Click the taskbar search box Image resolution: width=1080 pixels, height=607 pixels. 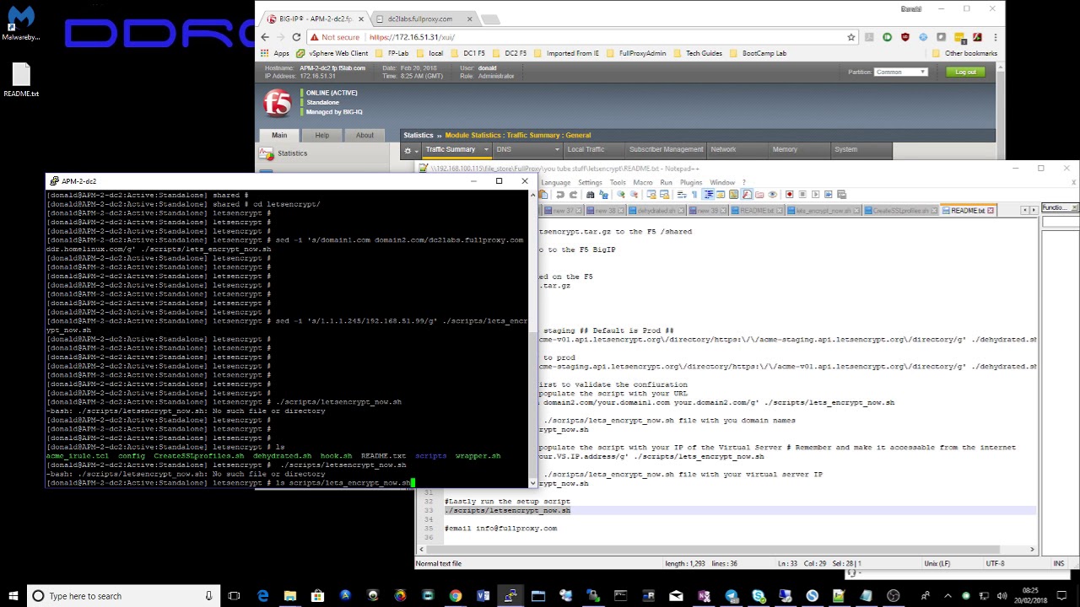pyautogui.click(x=122, y=596)
